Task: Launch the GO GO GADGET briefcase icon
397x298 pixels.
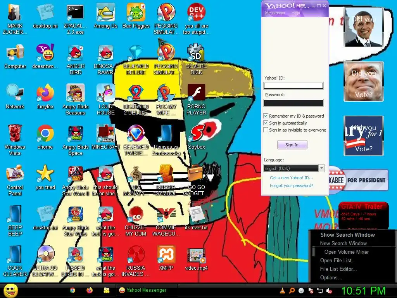Action: [197, 180]
